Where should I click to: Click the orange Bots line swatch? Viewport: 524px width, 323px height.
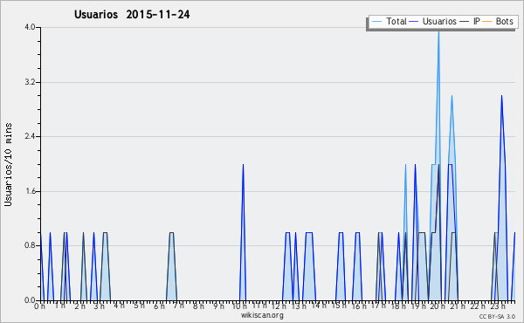487,22
